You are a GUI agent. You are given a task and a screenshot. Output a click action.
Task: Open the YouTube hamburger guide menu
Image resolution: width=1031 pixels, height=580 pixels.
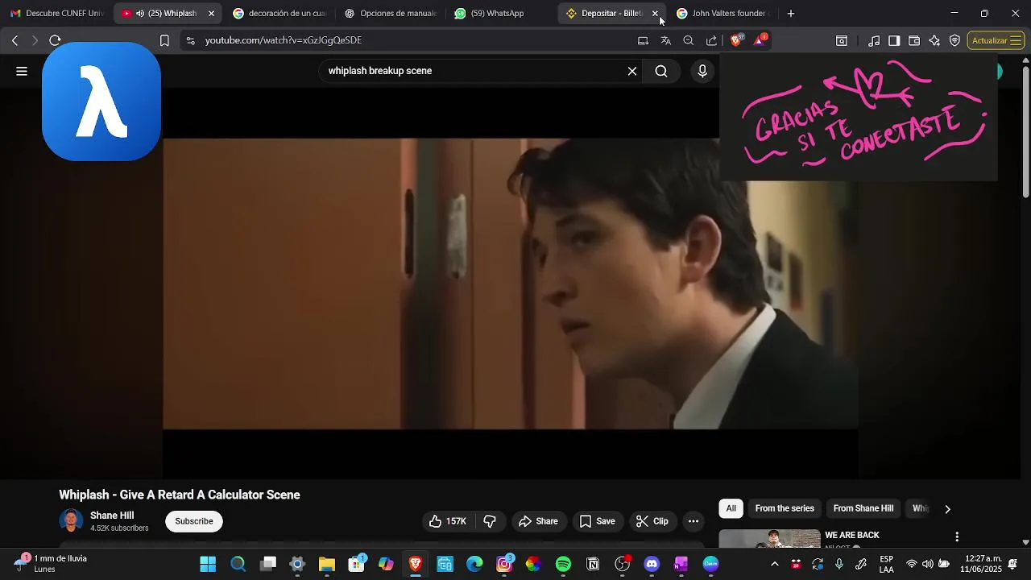22,71
